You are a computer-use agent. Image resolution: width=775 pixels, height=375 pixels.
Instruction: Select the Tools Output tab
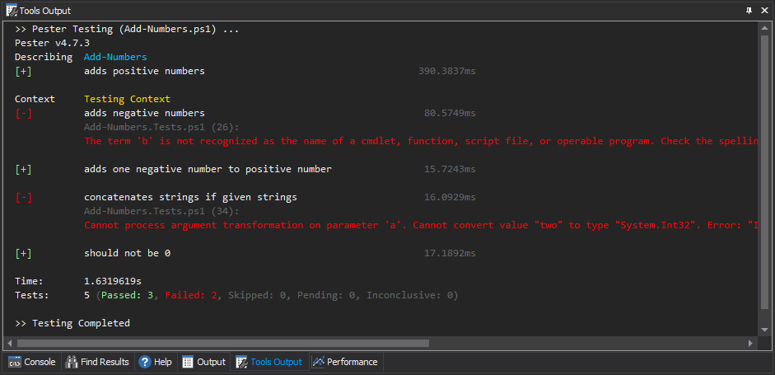268,362
